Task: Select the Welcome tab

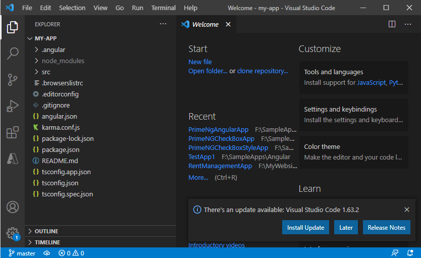Action: tap(206, 24)
